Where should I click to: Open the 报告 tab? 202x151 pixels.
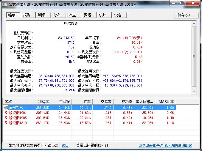coord(29,15)
